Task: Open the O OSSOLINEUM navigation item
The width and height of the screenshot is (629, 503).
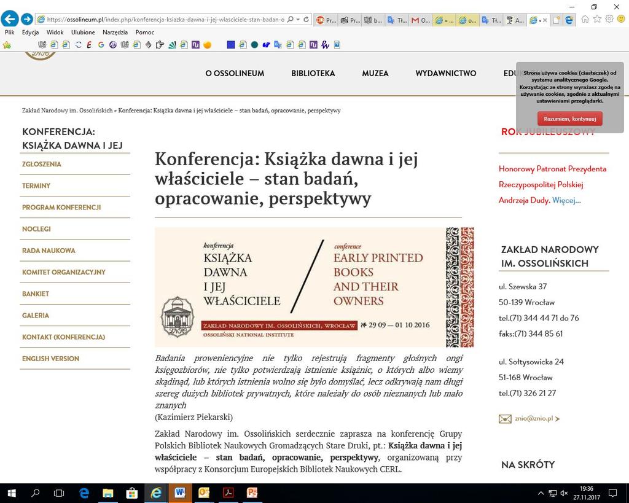Action: pyautogui.click(x=235, y=74)
